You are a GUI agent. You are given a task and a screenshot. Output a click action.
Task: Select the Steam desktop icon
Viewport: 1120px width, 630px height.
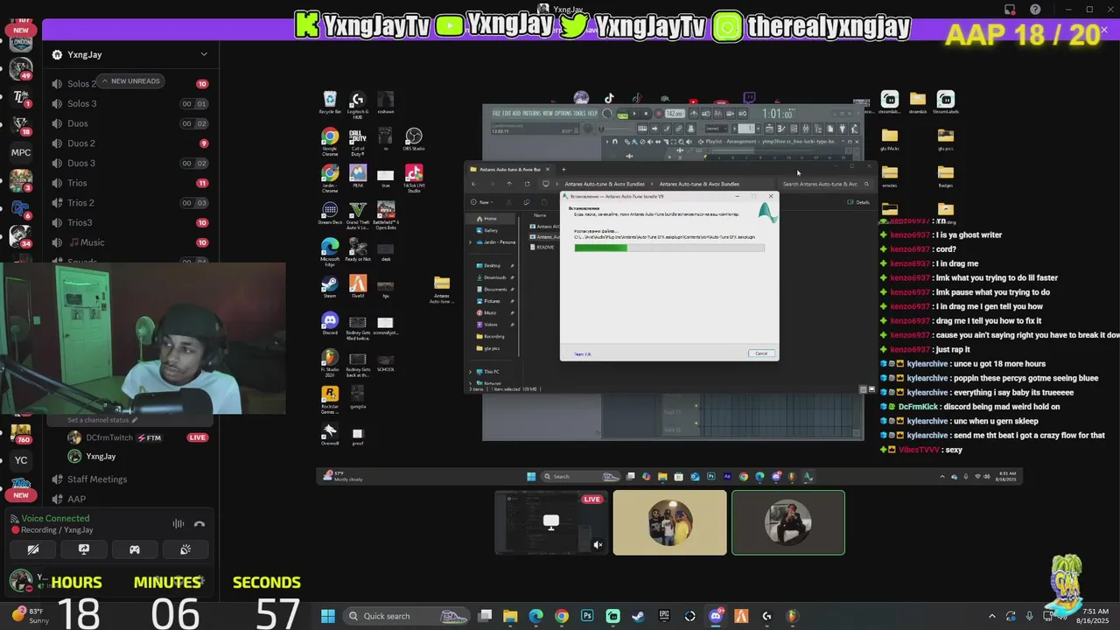point(330,287)
